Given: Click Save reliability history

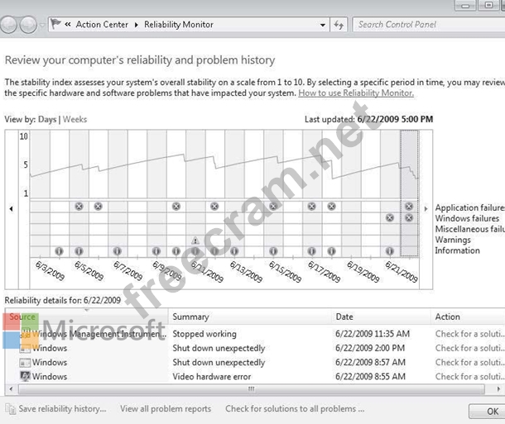Looking at the screenshot, I should [62, 408].
